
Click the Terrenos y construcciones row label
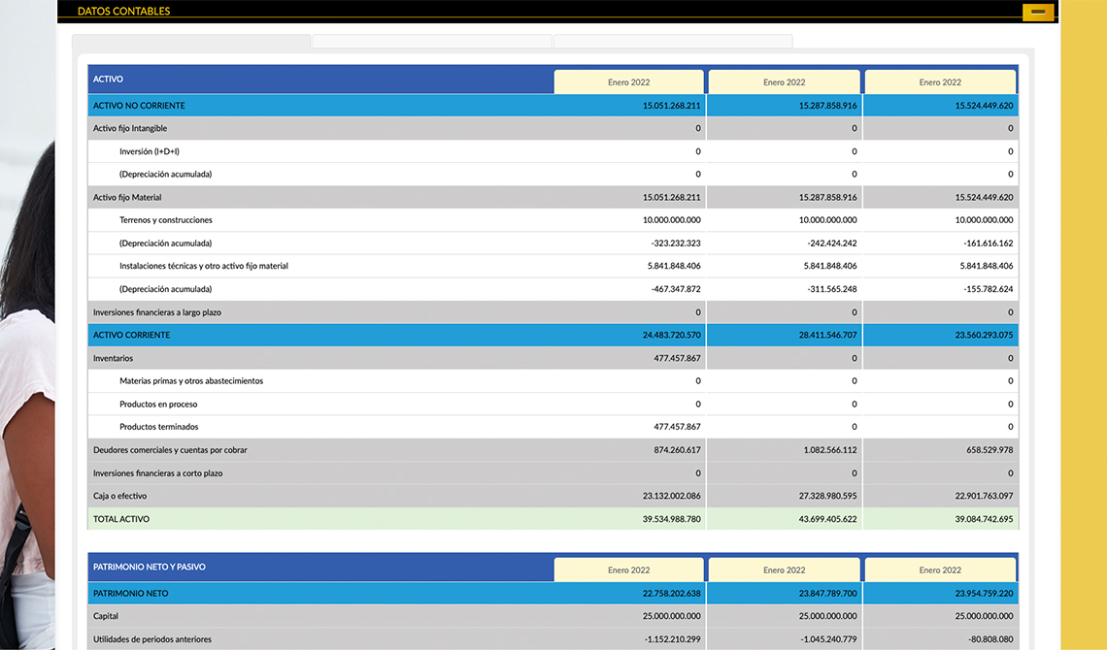pyautogui.click(x=165, y=220)
